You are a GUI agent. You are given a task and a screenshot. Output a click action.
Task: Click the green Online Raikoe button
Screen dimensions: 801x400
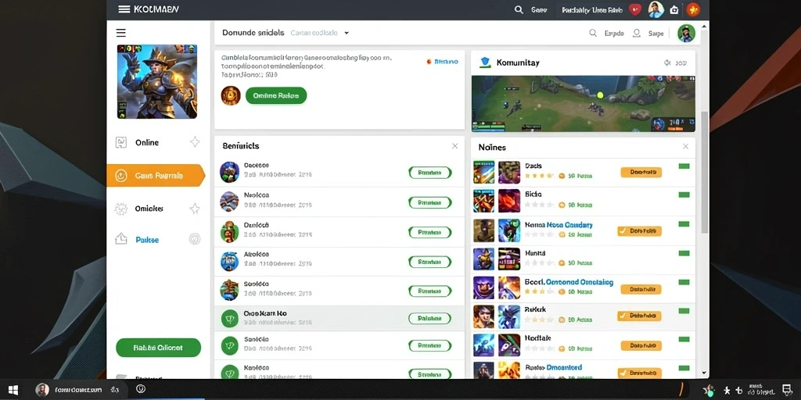276,95
